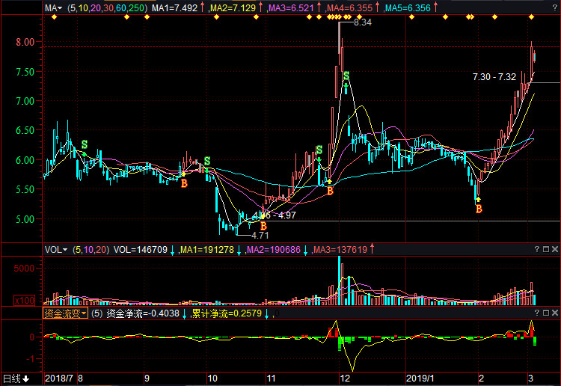The image size is (561, 386).
Task: Click the 日线 period label
Action: [x=12, y=379]
